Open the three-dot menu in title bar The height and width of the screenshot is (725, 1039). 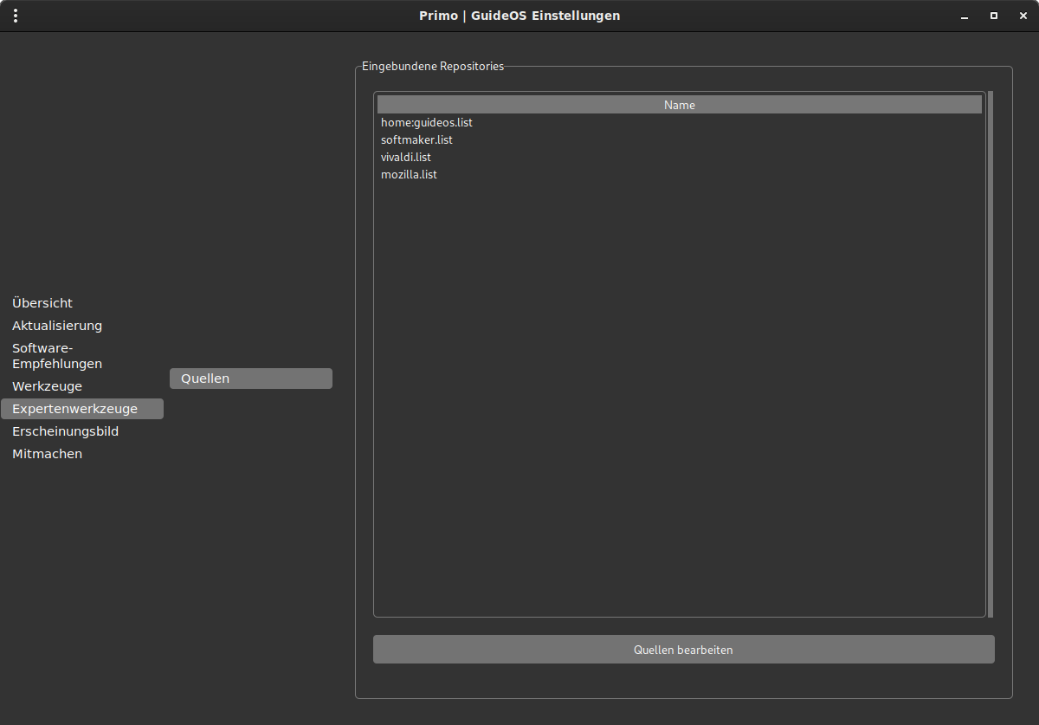tap(16, 16)
